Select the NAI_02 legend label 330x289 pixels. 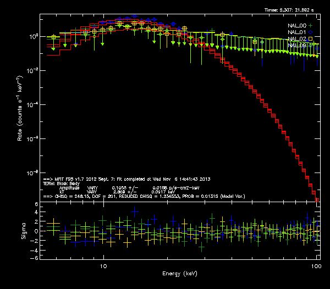296,39
